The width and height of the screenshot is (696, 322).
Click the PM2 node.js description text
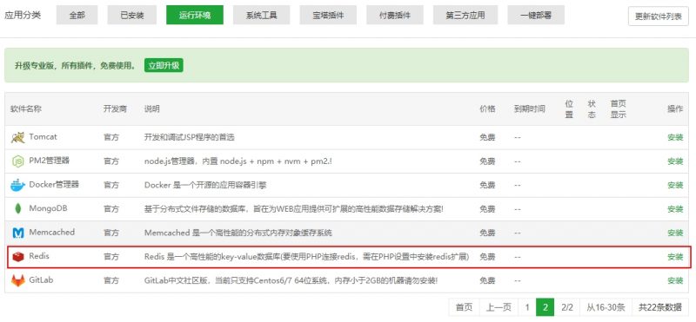point(238,161)
